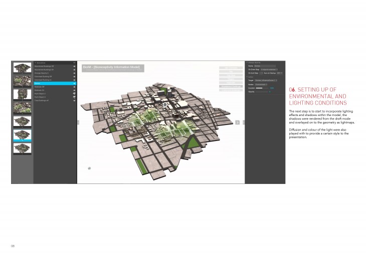366x258 pixels.
Task: Click the next-slide arrow right of the viewport
Action: 237,122
